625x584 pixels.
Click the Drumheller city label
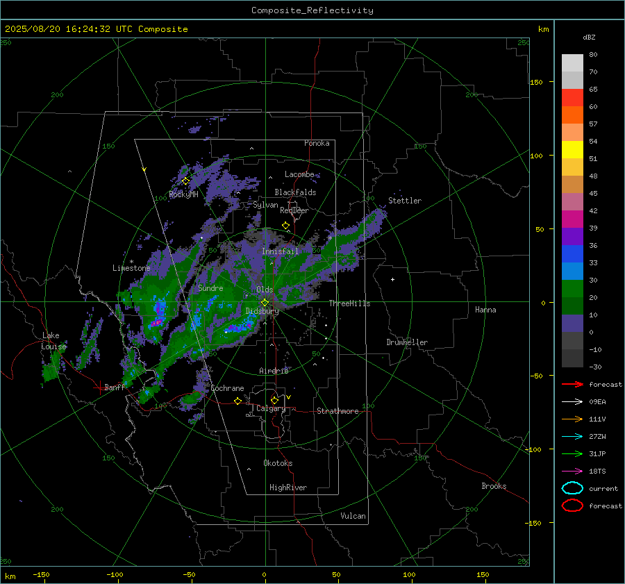pyautogui.click(x=407, y=342)
